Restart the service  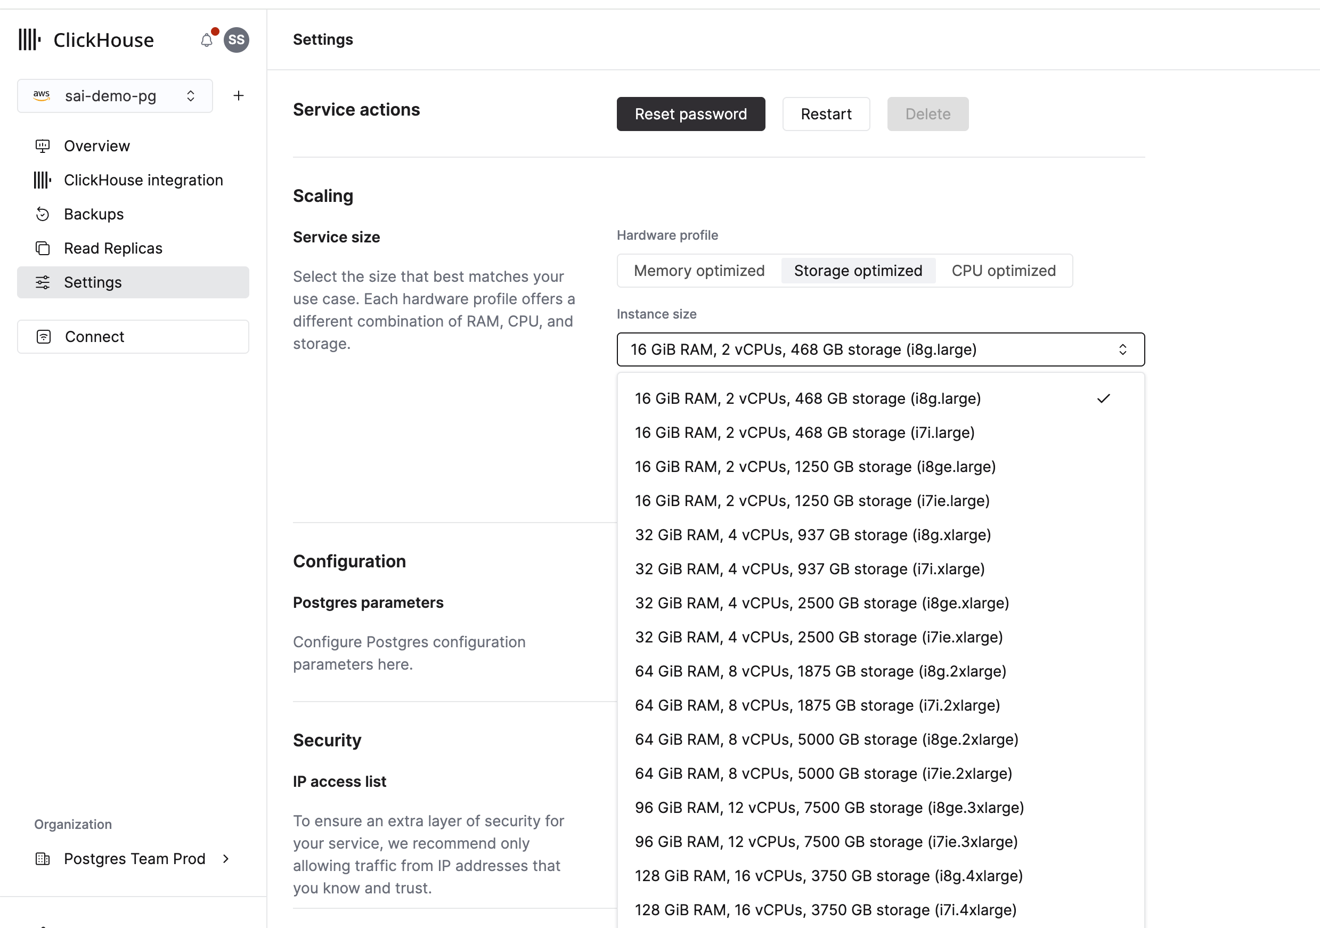[x=826, y=114]
